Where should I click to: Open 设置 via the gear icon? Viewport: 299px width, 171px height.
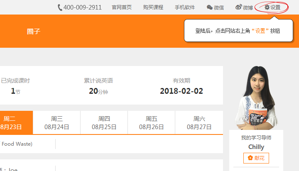point(267,7)
